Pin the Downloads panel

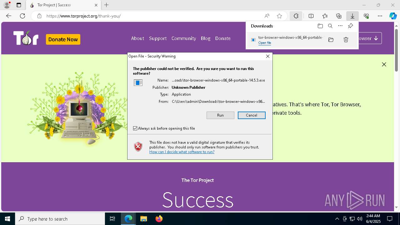(350, 26)
